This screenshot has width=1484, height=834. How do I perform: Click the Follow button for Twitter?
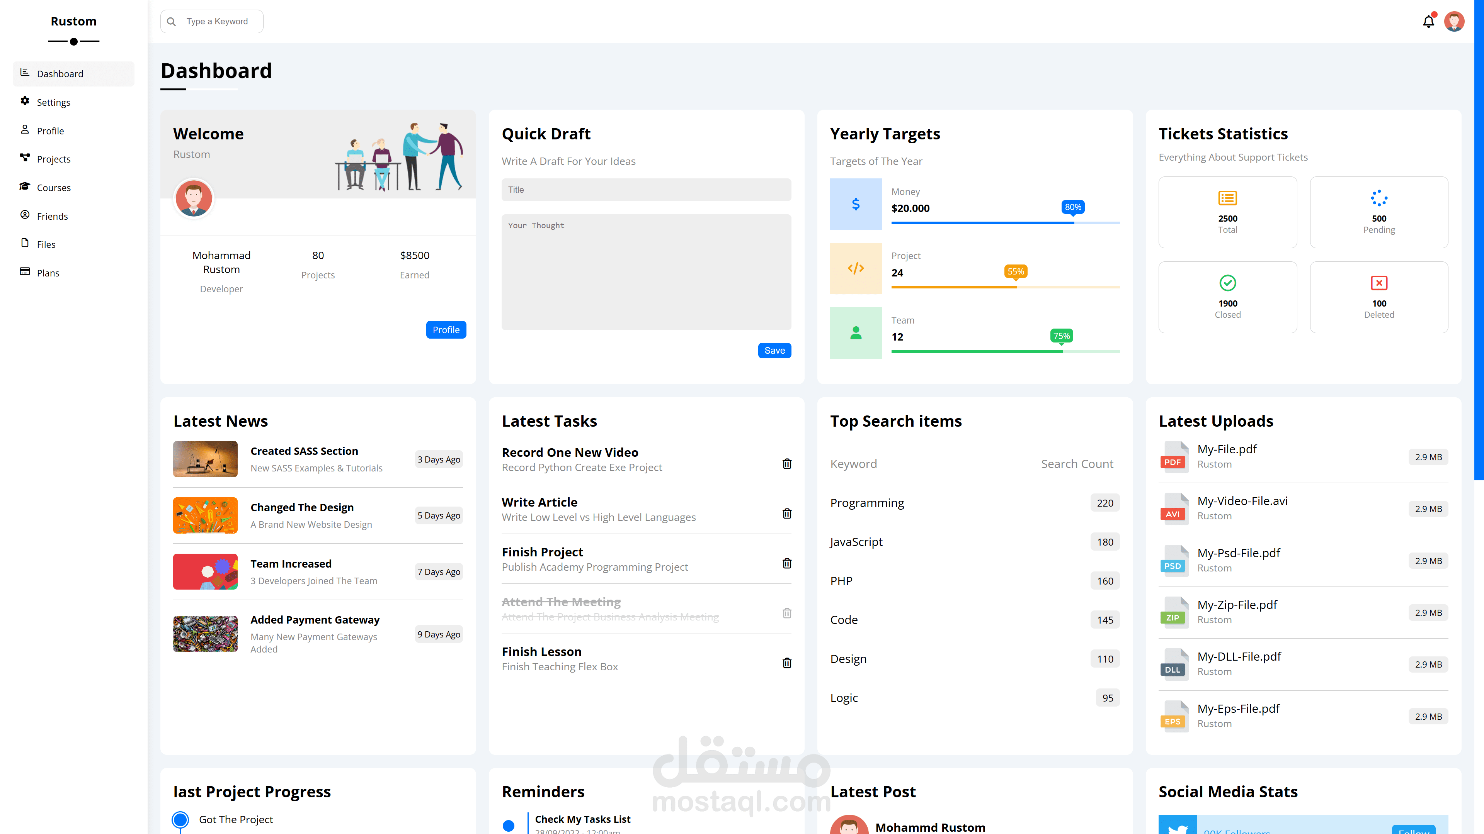pyautogui.click(x=1414, y=830)
